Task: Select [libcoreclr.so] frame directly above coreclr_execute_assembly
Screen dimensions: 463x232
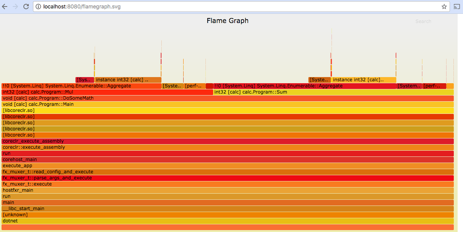Action: [228, 135]
